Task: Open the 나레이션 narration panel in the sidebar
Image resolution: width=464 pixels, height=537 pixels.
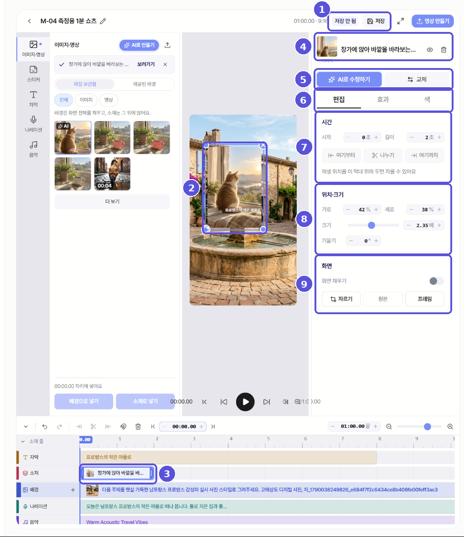Action: click(34, 124)
